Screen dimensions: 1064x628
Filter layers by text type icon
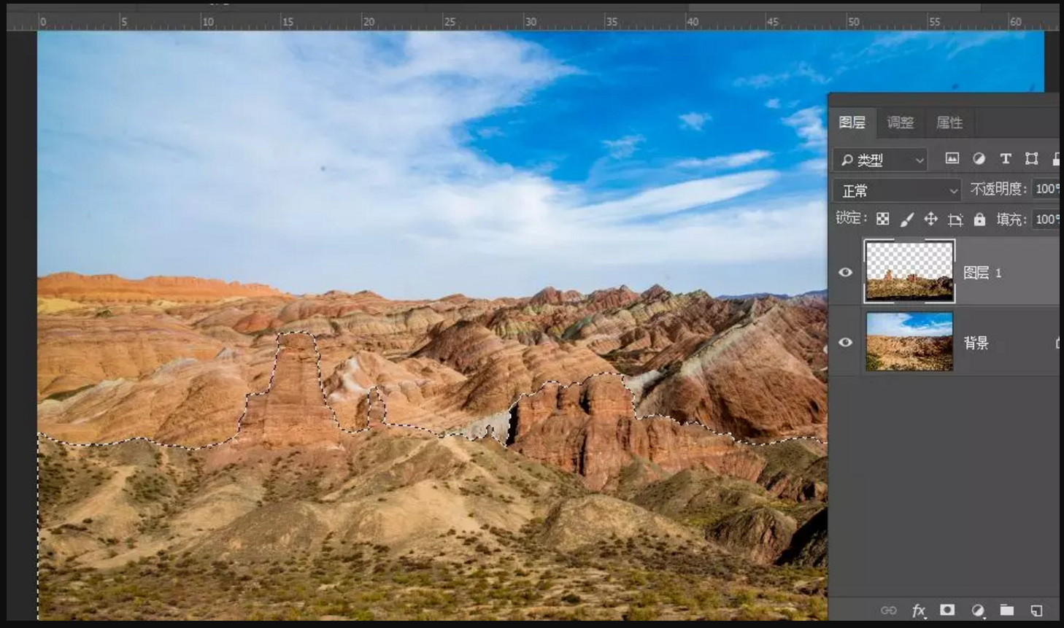pos(1005,158)
